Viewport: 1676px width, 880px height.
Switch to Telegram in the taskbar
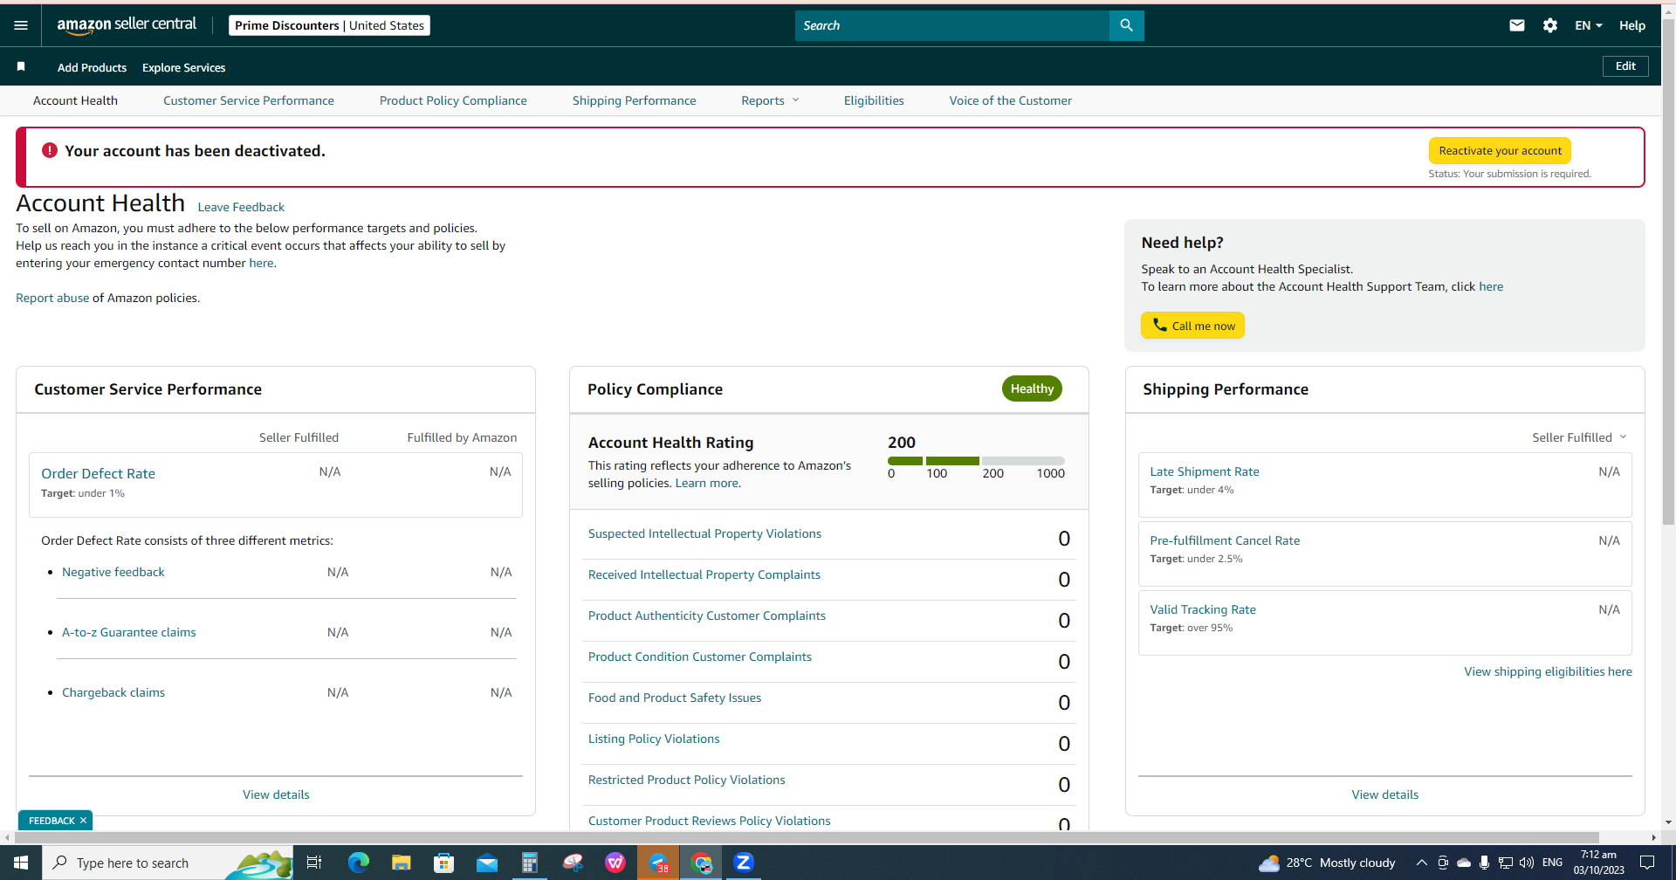(x=658, y=863)
